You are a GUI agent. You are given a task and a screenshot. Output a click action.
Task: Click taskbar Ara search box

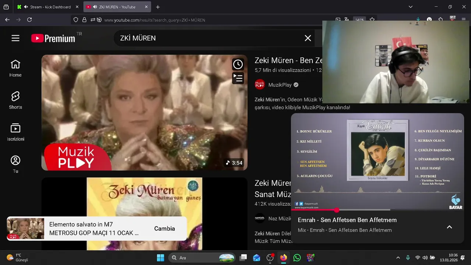202,258
